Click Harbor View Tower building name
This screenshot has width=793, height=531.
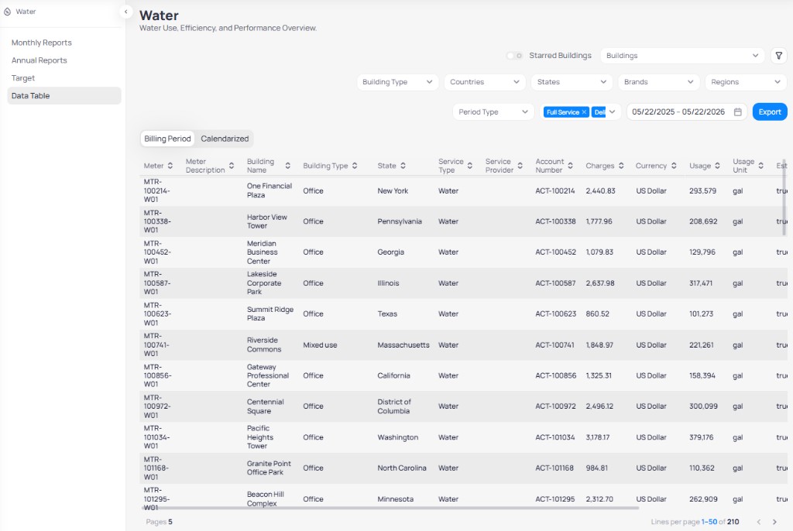coord(267,221)
